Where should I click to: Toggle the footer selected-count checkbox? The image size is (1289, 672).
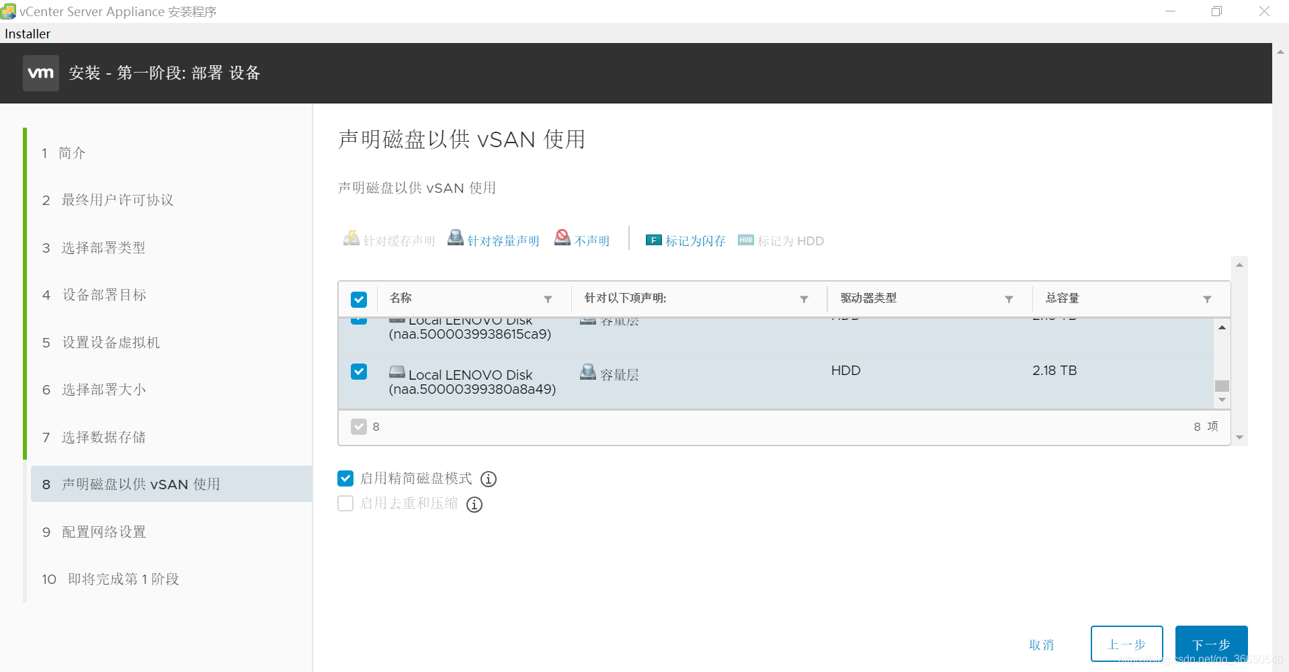pyautogui.click(x=359, y=427)
